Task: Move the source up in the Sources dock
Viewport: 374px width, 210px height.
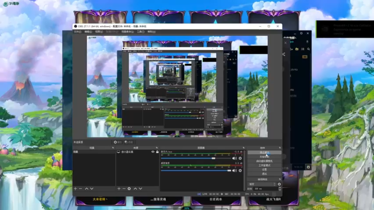Action: click(x=135, y=189)
